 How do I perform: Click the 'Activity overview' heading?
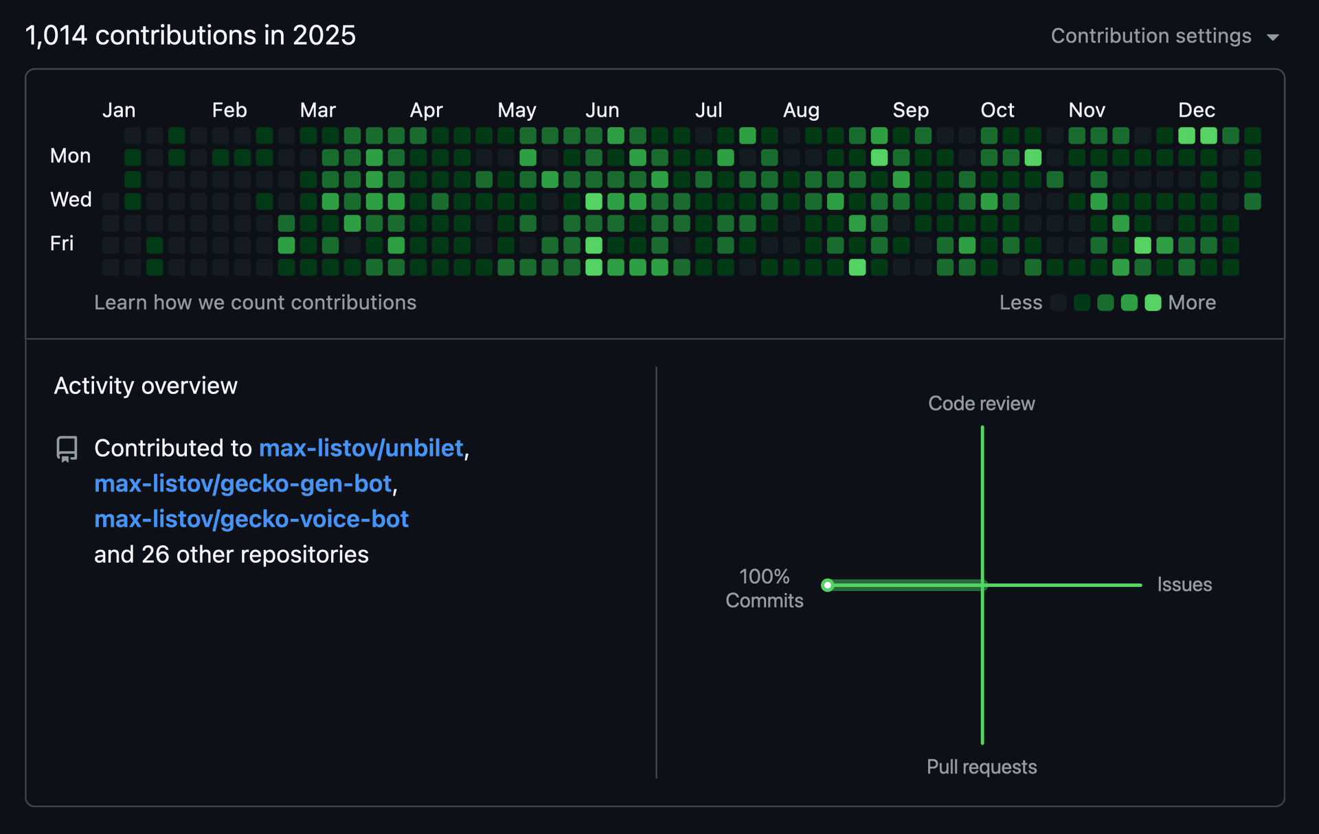tap(146, 385)
